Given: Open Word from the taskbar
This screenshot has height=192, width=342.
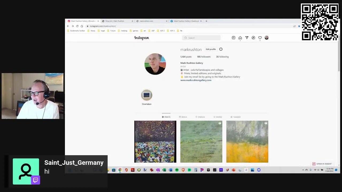Looking at the screenshot, I should (x=170, y=170).
